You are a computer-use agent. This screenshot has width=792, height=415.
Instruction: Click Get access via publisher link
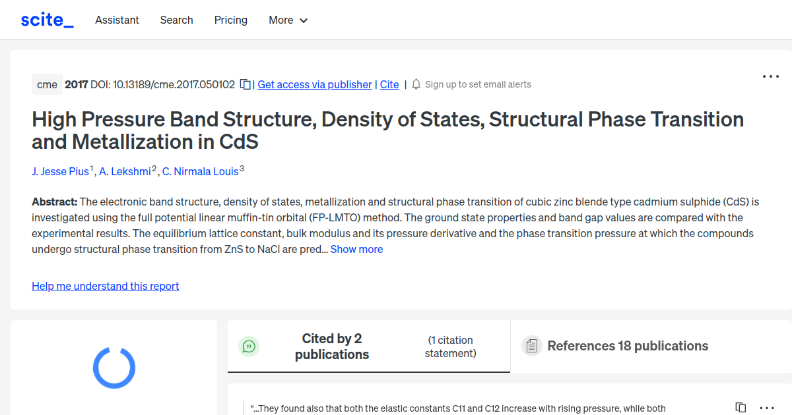point(314,84)
